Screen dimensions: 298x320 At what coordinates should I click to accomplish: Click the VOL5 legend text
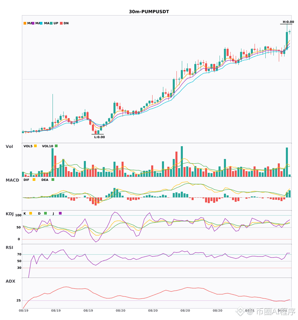point(28,146)
